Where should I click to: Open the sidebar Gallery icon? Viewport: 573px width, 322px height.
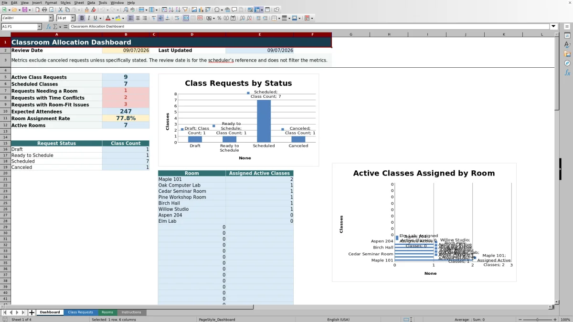tap(567, 54)
